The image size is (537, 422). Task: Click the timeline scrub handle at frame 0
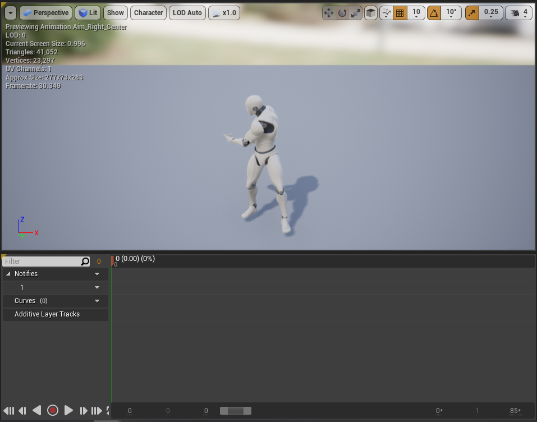coord(112,261)
